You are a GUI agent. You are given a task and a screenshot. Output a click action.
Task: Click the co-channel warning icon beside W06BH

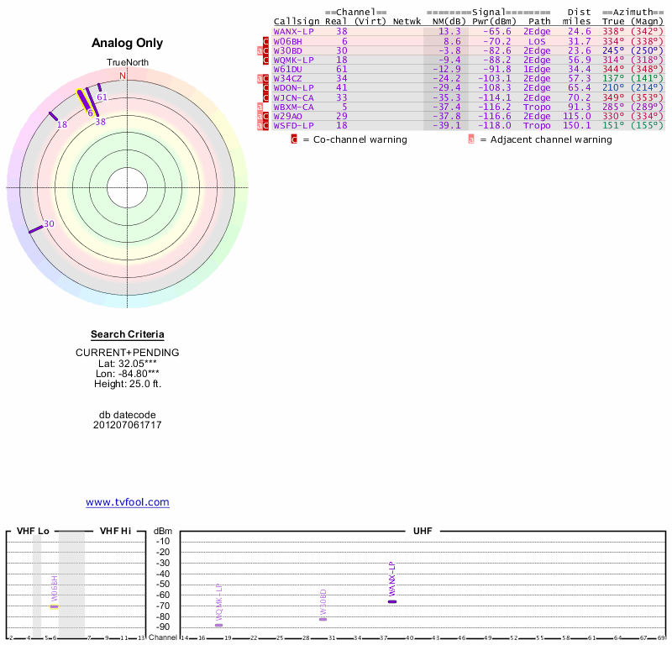point(265,41)
